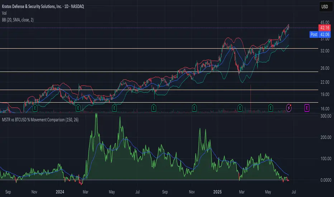334x197 pixels.
Task: Click the lightning bolt news event icon
Action: tap(289, 107)
